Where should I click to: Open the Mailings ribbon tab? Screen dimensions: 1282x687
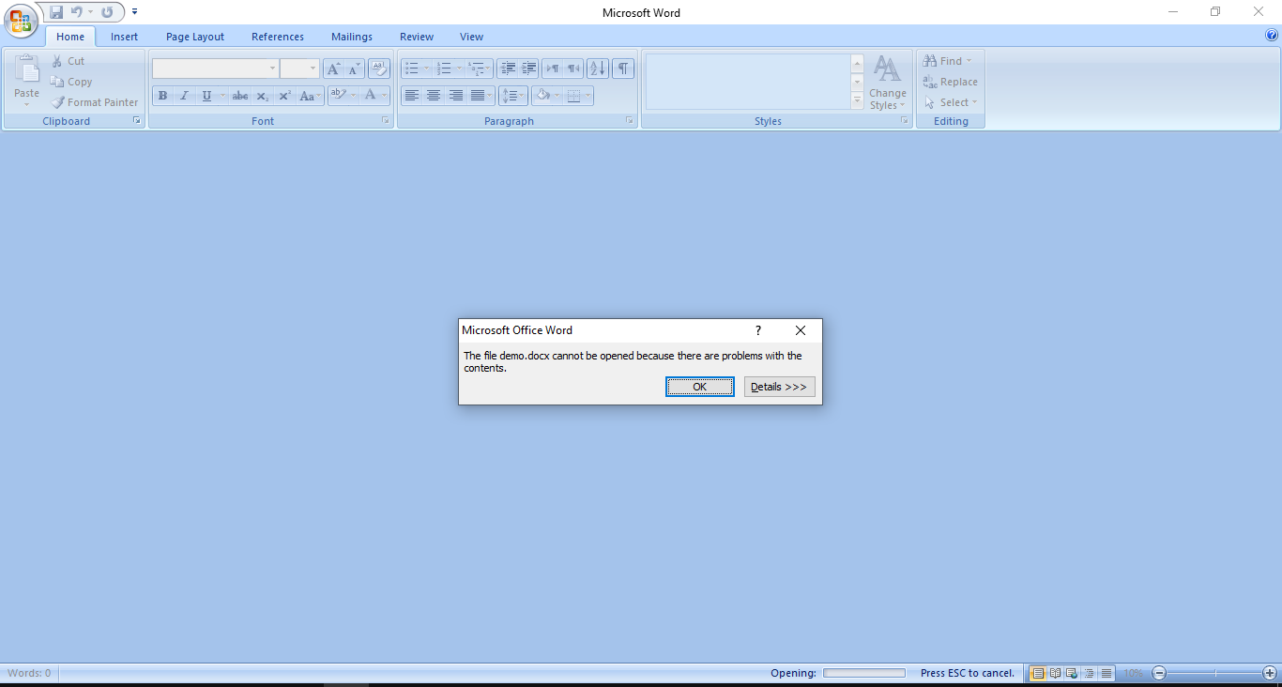point(352,36)
